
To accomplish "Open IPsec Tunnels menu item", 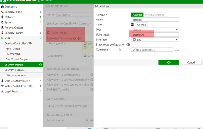I will coord(12,49).
